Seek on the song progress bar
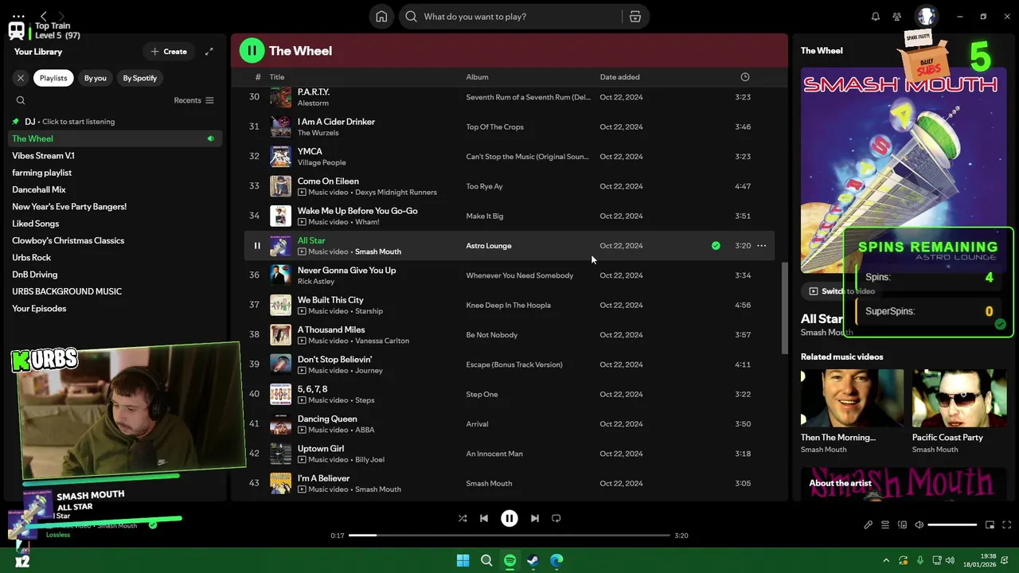1019x573 pixels. [509, 536]
